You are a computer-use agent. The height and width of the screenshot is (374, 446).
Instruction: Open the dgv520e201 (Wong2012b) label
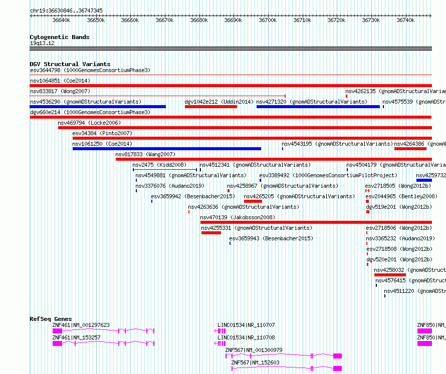399,259
